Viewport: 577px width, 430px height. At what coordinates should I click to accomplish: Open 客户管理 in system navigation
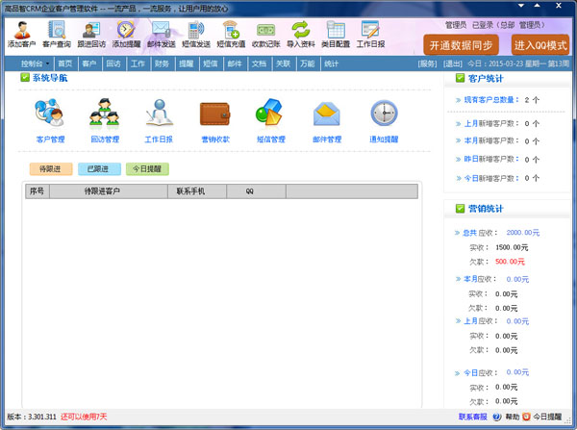tap(50, 121)
